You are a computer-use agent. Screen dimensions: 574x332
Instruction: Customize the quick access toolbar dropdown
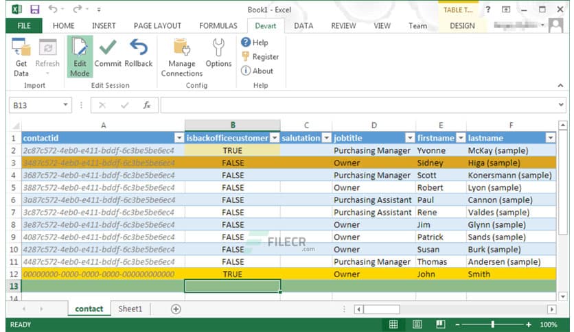point(99,10)
